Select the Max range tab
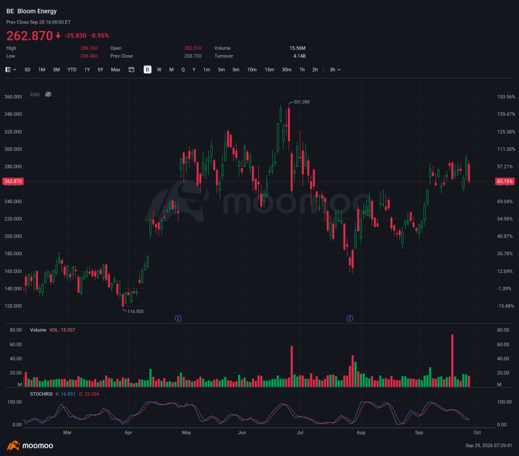The image size is (519, 456). click(x=116, y=70)
